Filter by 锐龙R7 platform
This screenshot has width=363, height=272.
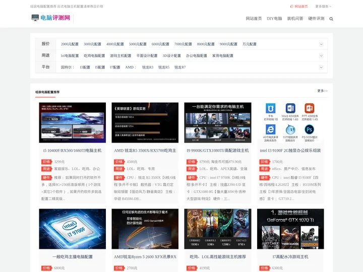180,67
